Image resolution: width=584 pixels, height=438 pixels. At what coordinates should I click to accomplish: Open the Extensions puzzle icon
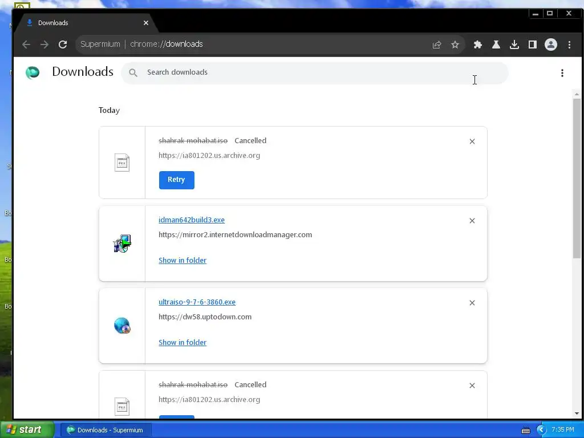pyautogui.click(x=477, y=44)
